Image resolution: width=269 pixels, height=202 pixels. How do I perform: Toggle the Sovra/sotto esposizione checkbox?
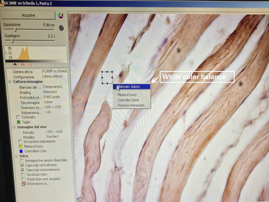pyautogui.click(x=20, y=142)
